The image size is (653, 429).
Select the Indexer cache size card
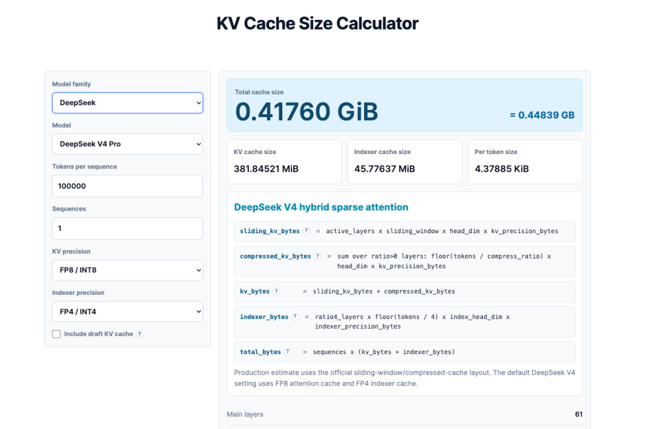[x=404, y=161]
